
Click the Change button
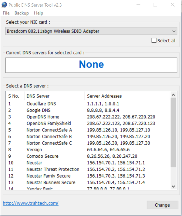[162, 205]
